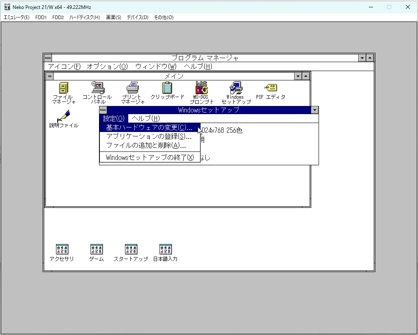The height and width of the screenshot is (335, 418).
Task: Open ウィンドウ(W) menu in Program Manager
Action: click(156, 67)
